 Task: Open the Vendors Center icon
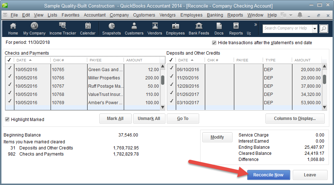pos(155,29)
